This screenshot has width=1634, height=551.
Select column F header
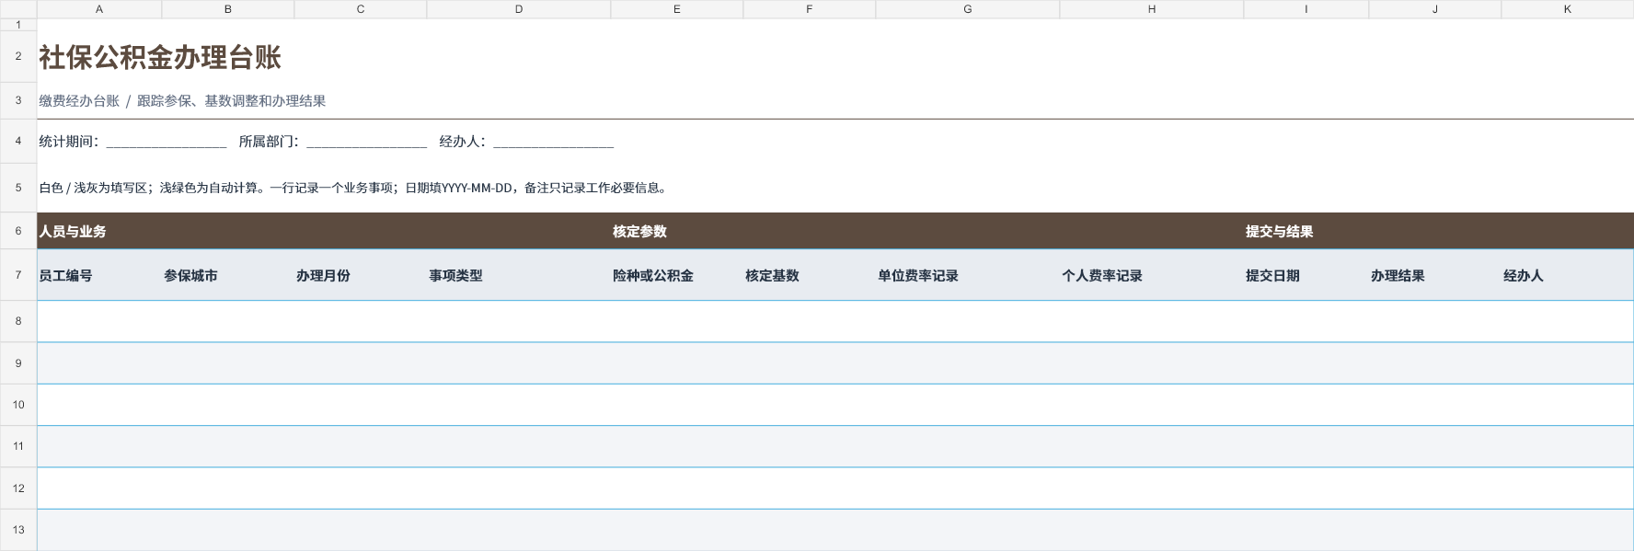click(x=810, y=9)
